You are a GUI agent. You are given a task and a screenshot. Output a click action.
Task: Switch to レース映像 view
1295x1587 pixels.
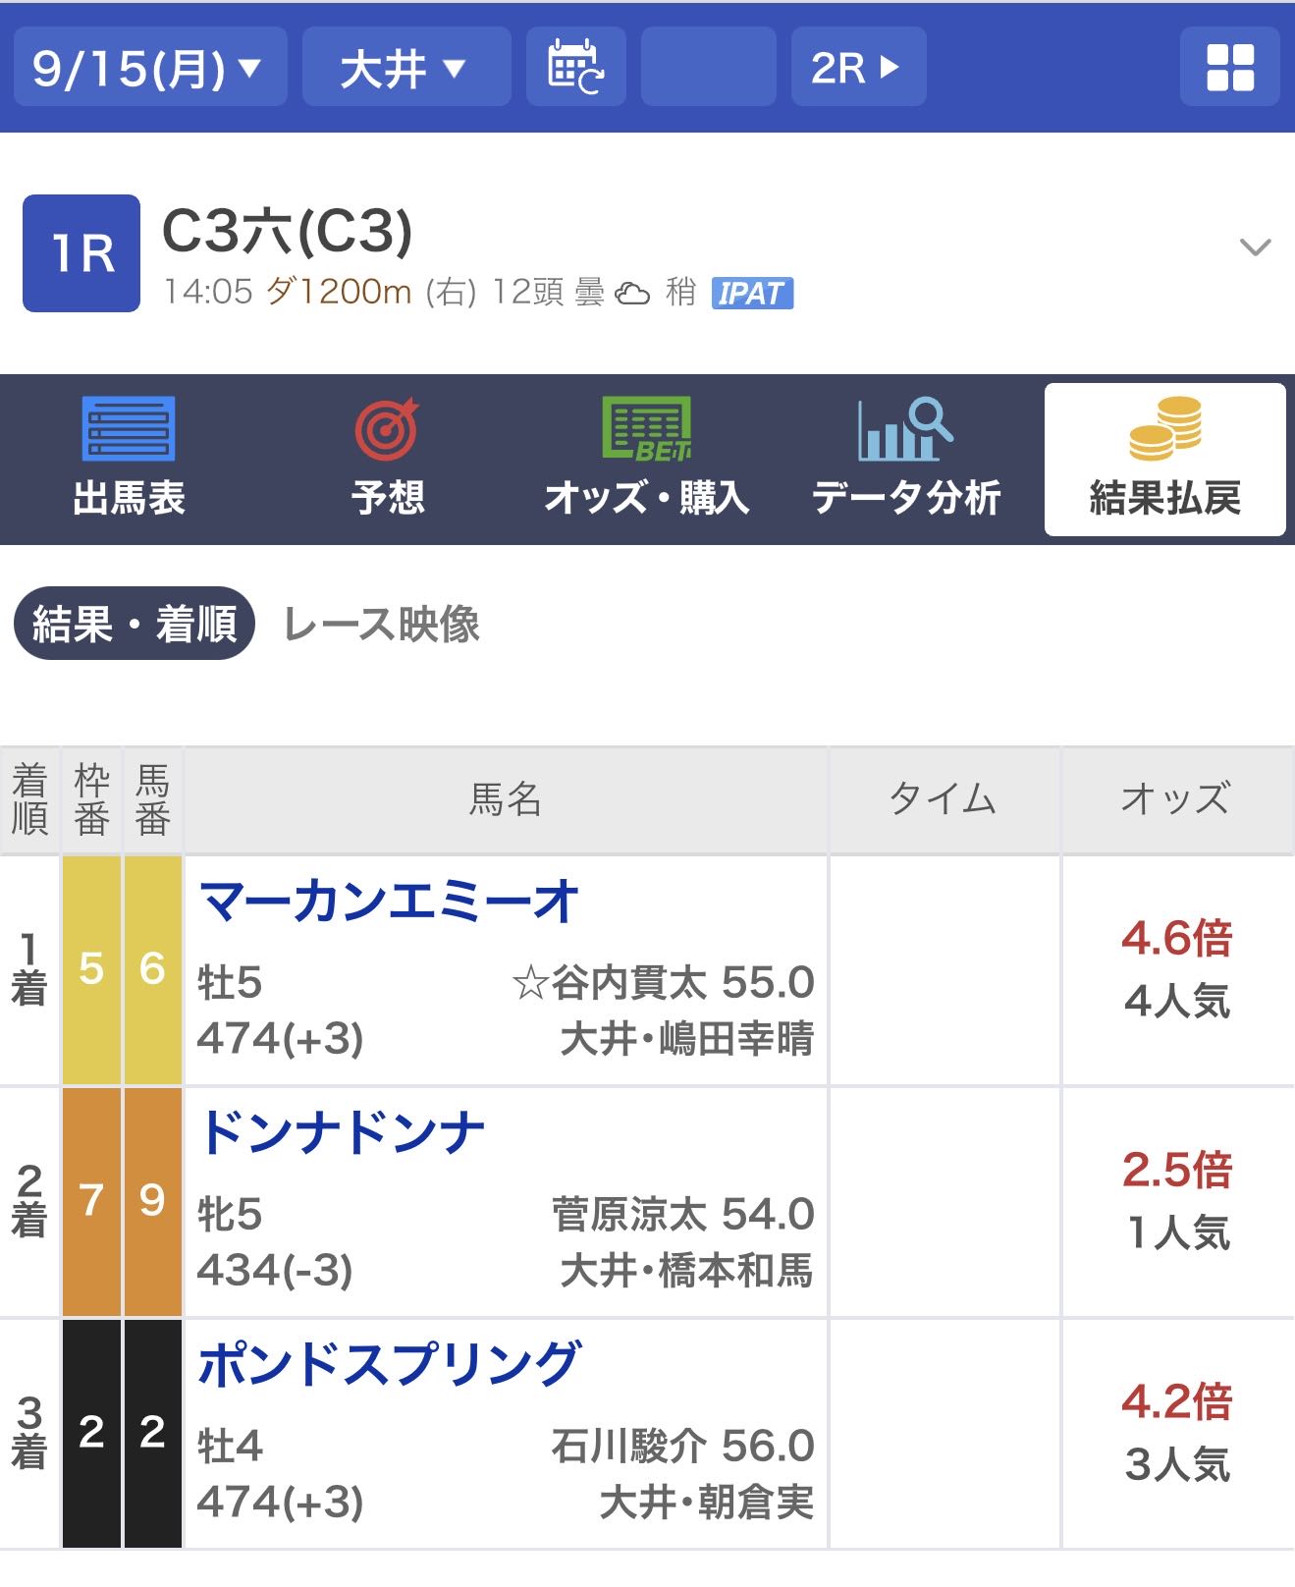(381, 625)
